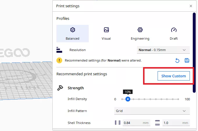The image size is (198, 131).
Task: Click the Infill Density slider handle
Action: [128, 99]
